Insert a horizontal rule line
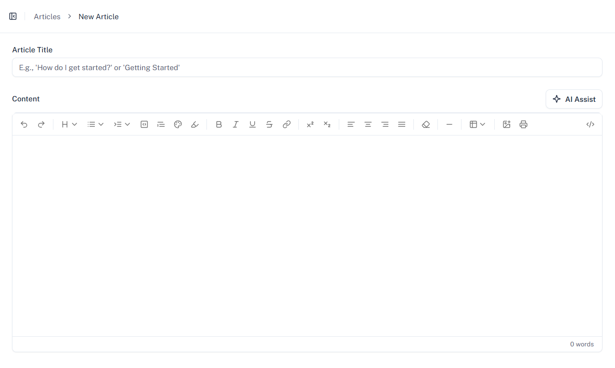615x368 pixels. (x=449, y=124)
